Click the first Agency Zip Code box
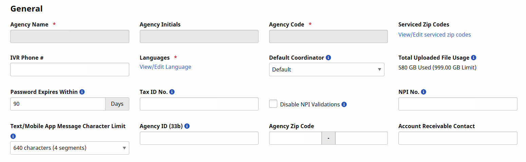 [x=295, y=138]
